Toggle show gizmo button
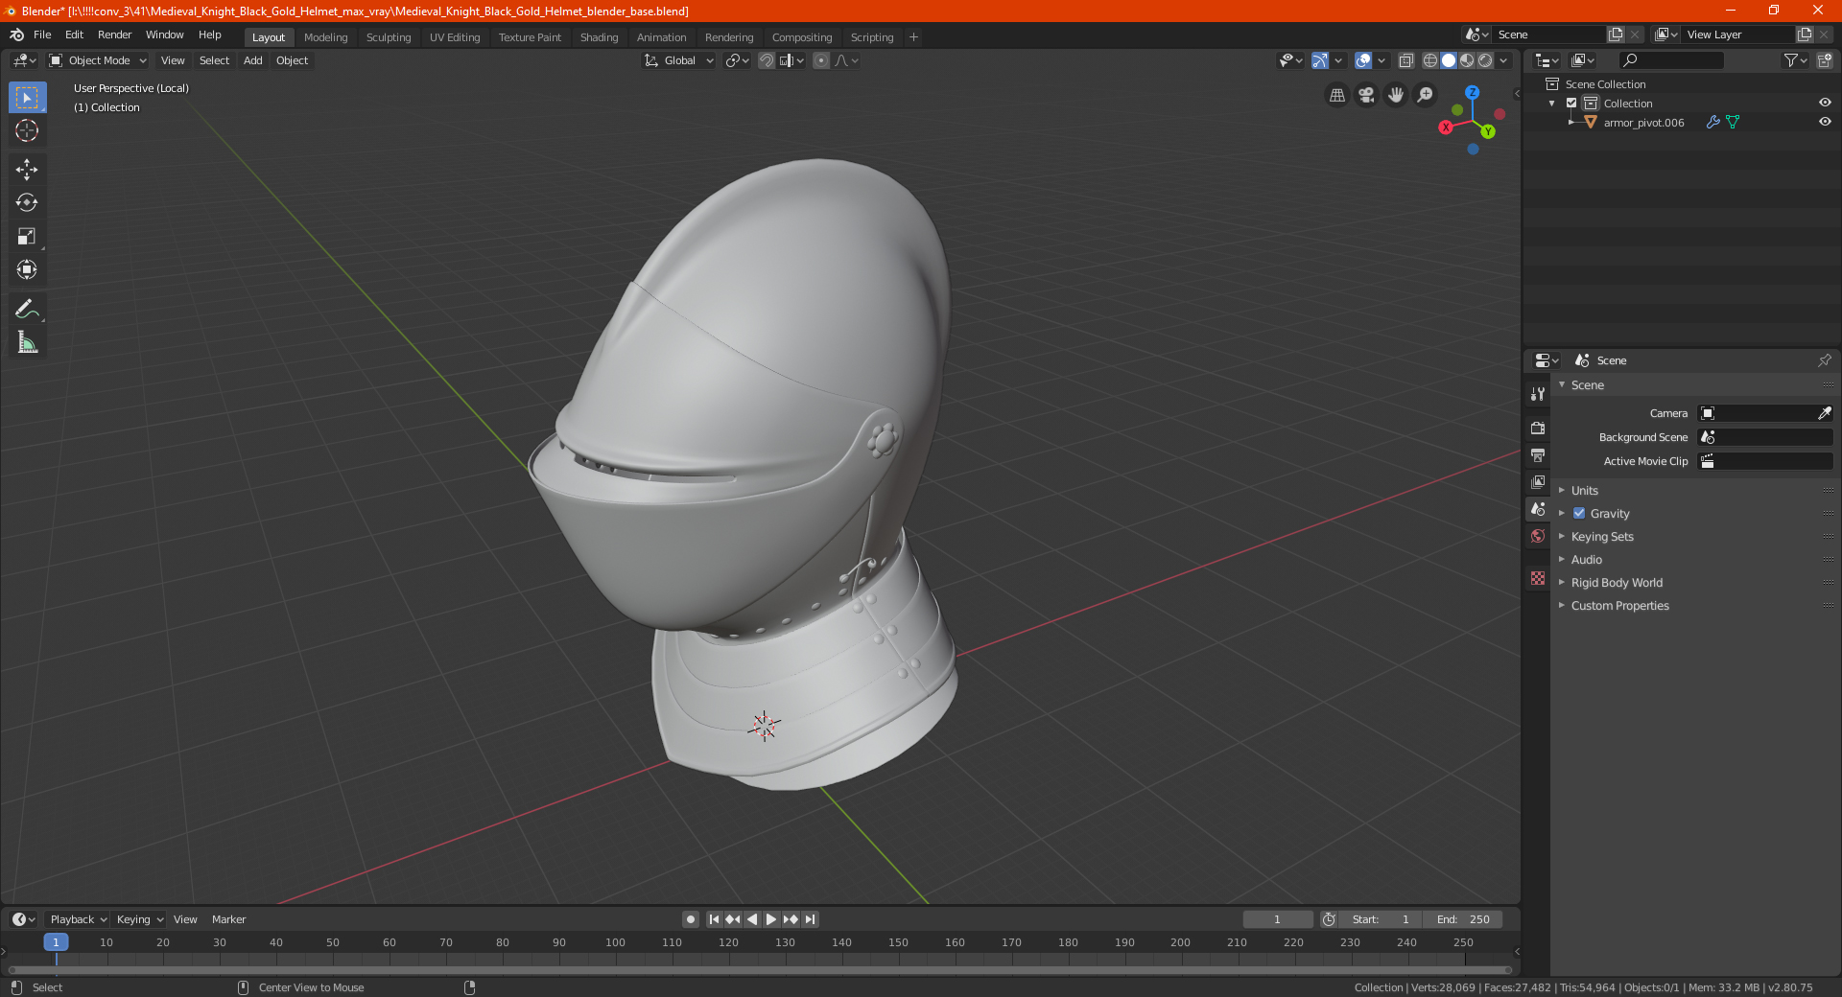Image resolution: width=1842 pixels, height=997 pixels. 1320,60
